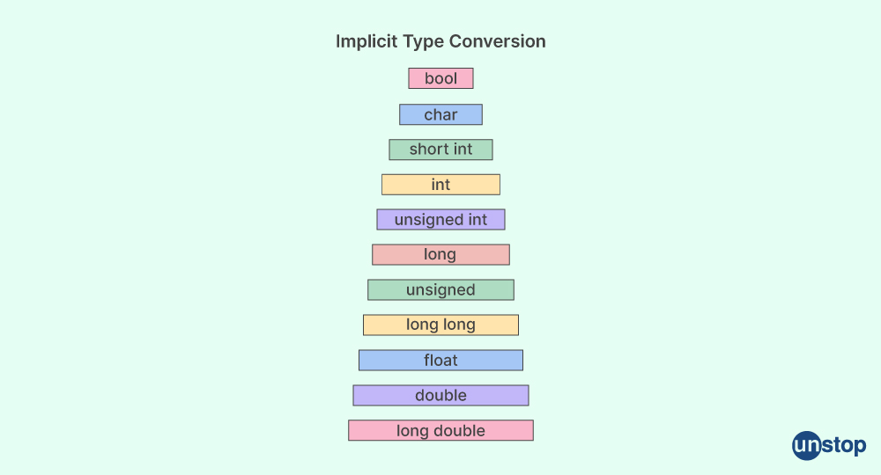This screenshot has width=881, height=475.
Task: Select the blue char box
Action: tap(441, 114)
